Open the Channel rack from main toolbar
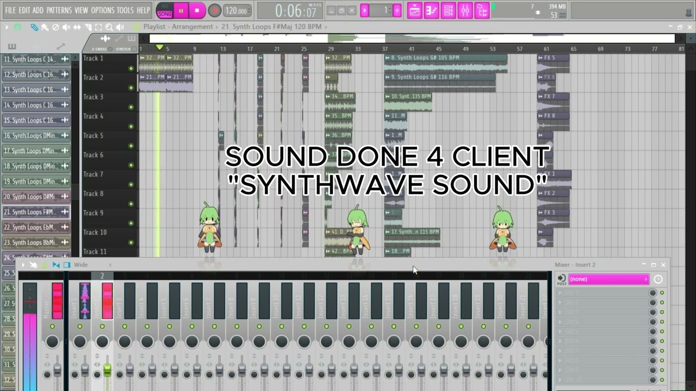This screenshot has width=696, height=391. [x=448, y=10]
